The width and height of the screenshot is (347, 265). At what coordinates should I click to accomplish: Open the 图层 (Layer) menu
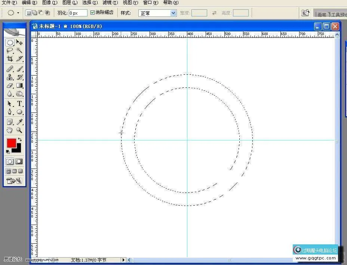pyautogui.click(x=70, y=3)
